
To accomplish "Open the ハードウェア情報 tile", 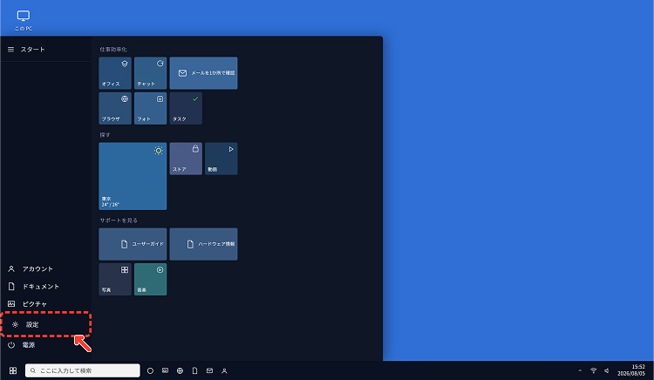I will pos(203,244).
